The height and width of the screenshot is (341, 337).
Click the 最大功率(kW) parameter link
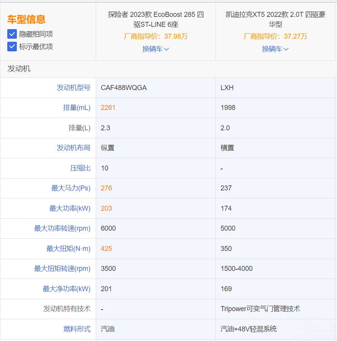[70, 208]
